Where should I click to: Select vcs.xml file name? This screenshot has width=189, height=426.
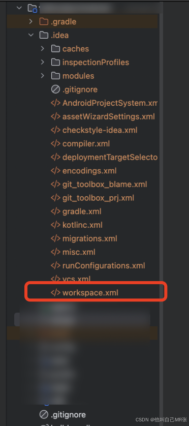click(x=77, y=279)
